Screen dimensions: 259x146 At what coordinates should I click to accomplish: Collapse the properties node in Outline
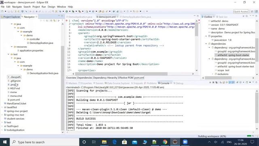[206, 36]
